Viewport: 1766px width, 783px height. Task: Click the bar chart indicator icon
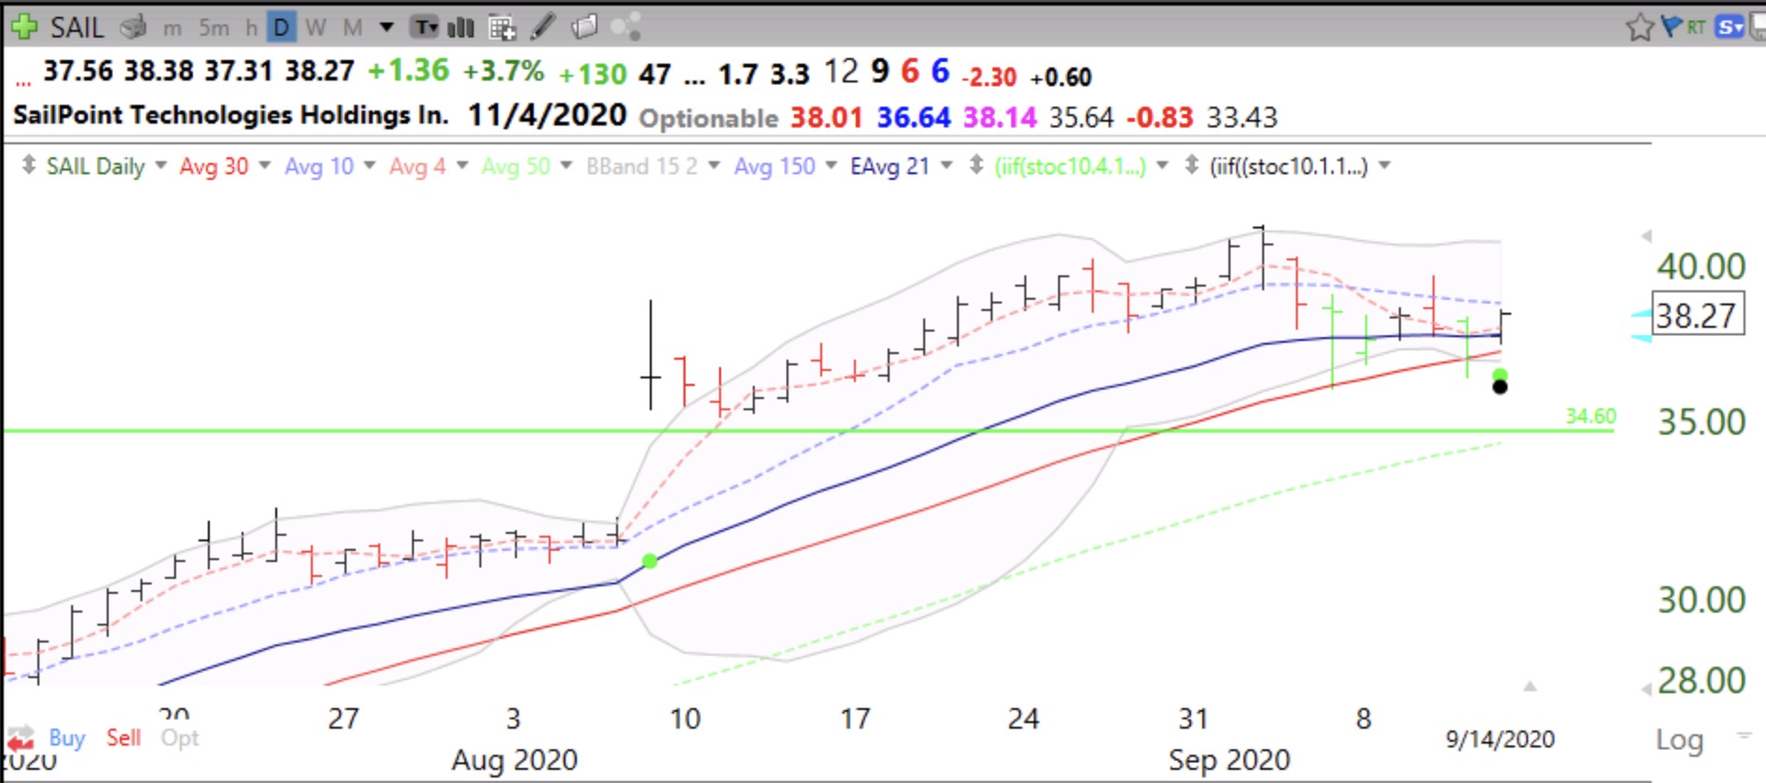[461, 27]
